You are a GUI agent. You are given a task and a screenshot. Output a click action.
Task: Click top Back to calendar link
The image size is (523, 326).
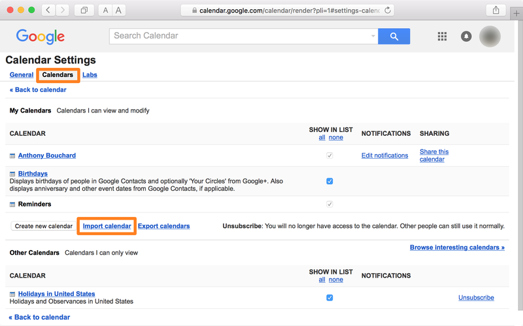click(38, 90)
